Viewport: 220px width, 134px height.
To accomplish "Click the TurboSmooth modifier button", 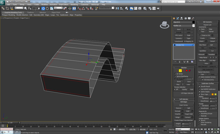I will tap(179, 41).
